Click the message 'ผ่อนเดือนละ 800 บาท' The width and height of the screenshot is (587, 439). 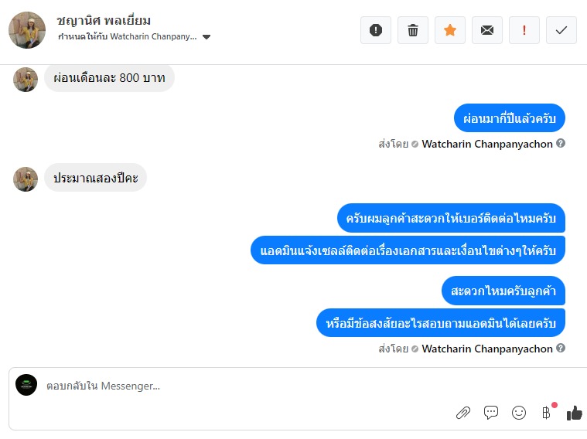point(109,78)
